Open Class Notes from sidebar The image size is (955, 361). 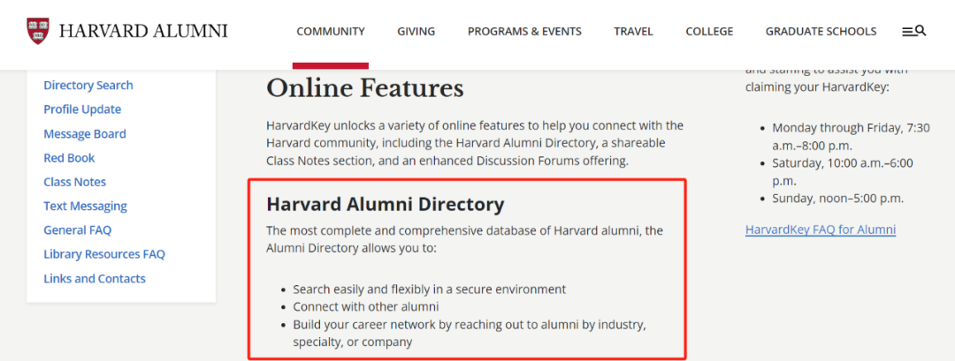point(75,183)
